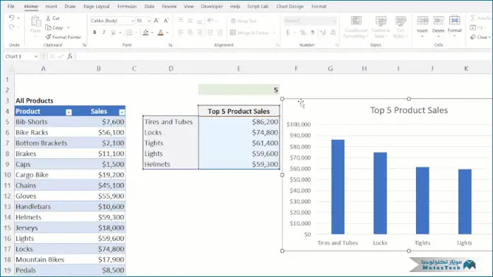The height and width of the screenshot is (277, 493).
Task: Select the green cell containing 5
Action: [239, 90]
